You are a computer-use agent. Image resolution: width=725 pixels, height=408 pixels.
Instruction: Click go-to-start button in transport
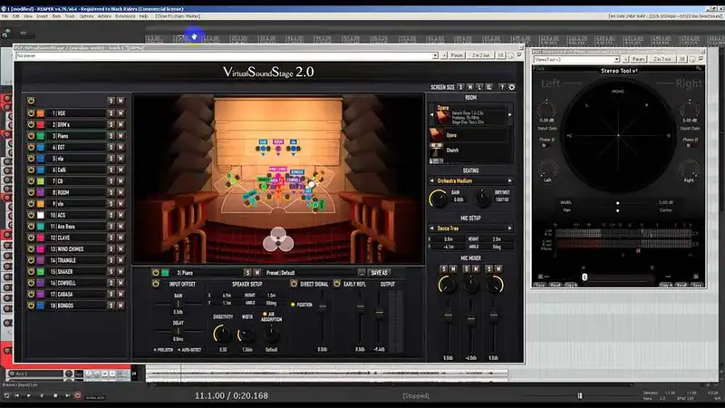pos(17,395)
